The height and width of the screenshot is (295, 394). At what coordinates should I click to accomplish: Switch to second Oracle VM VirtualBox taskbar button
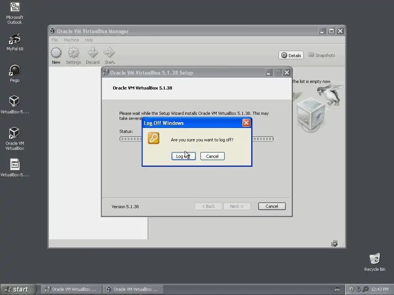(133, 289)
